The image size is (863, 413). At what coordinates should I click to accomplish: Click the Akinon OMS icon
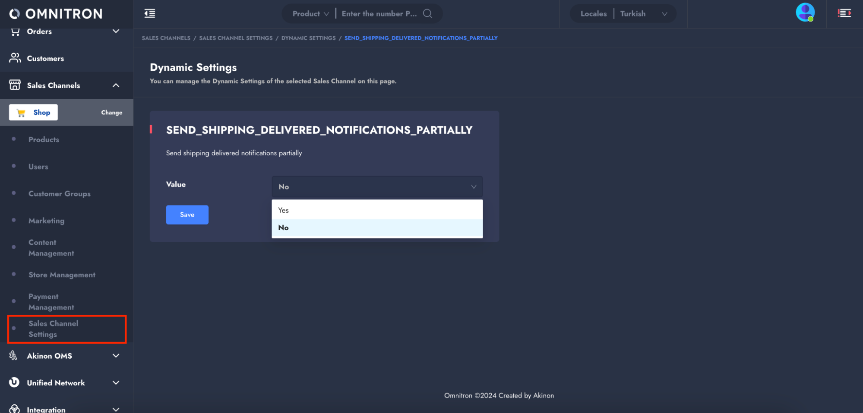(x=13, y=355)
